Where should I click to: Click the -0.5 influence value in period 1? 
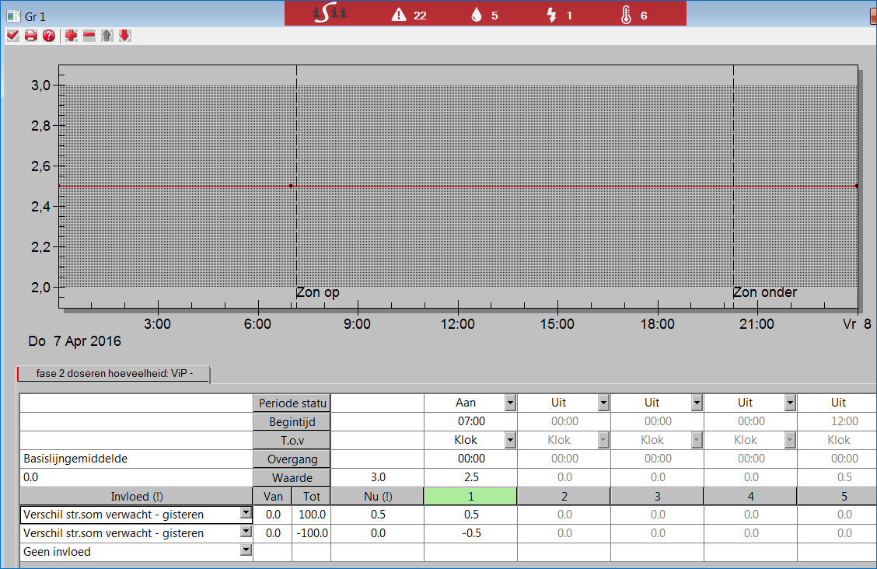click(471, 533)
